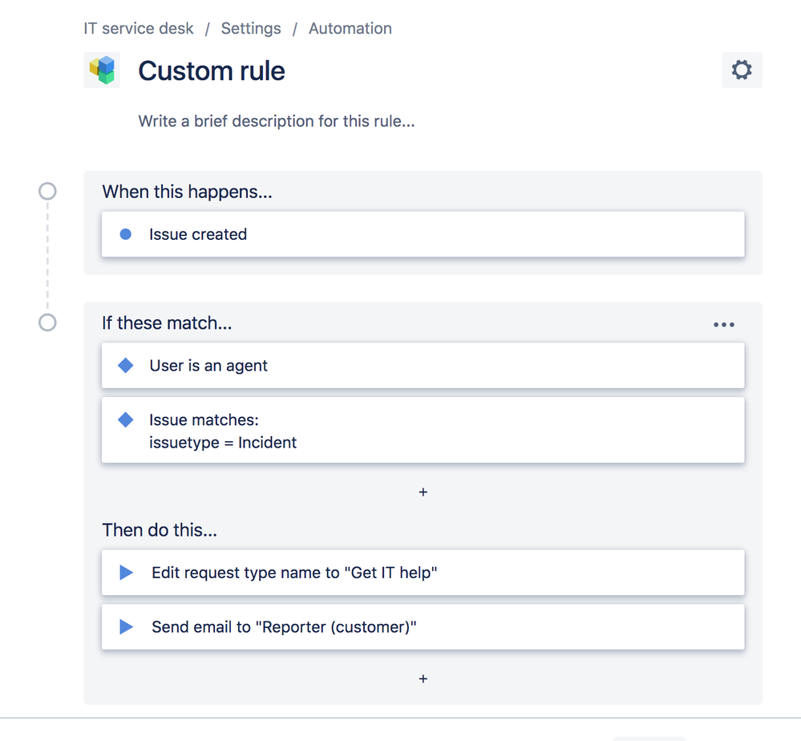The height and width of the screenshot is (741, 801).
Task: Select the diamond icon for User is an agent
Action: click(126, 365)
